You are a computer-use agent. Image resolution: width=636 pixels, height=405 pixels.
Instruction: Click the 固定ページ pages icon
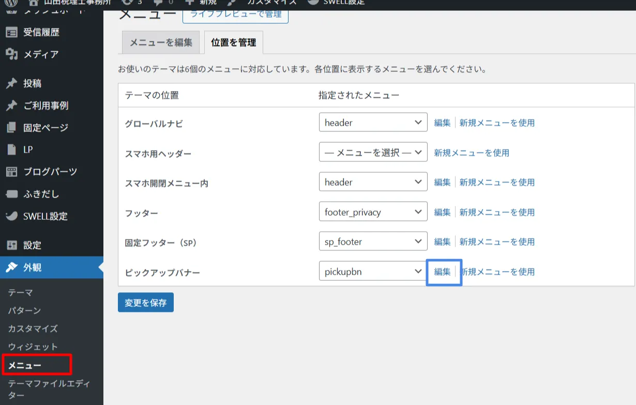point(11,127)
